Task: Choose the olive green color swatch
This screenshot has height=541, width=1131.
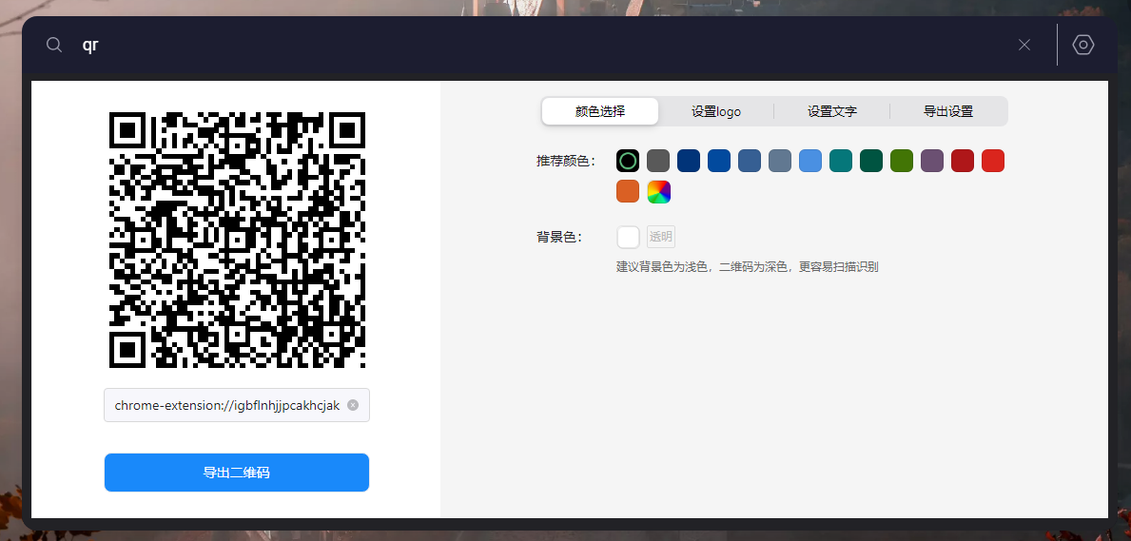Action: coord(902,160)
